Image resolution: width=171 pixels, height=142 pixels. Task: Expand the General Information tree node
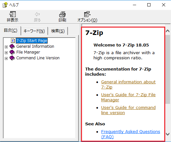(6, 47)
